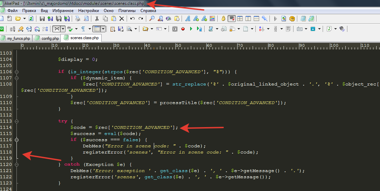
Task: Click the gray play arrow icon
Action: (x=275, y=19)
